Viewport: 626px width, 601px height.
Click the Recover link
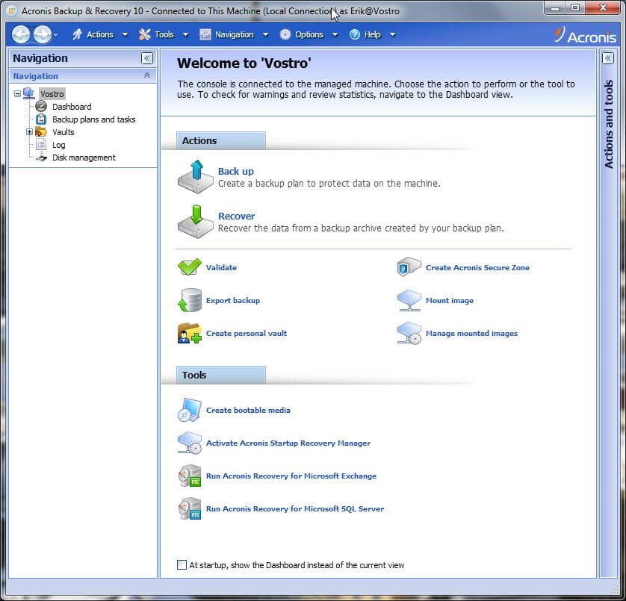[236, 216]
